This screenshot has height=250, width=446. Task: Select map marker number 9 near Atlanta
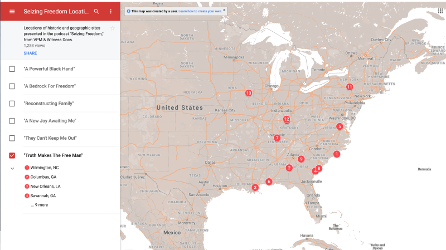tap(301, 159)
